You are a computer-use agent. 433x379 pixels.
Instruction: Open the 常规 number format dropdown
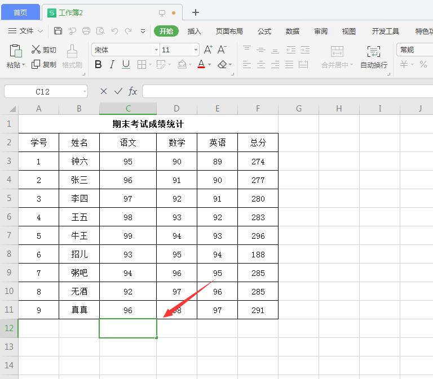coord(415,50)
